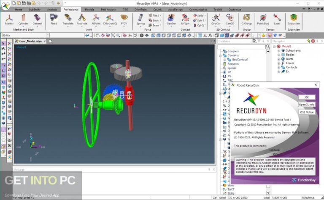The image size is (324, 200).
Task: Create a Fixed joint
Action: click(x=54, y=20)
